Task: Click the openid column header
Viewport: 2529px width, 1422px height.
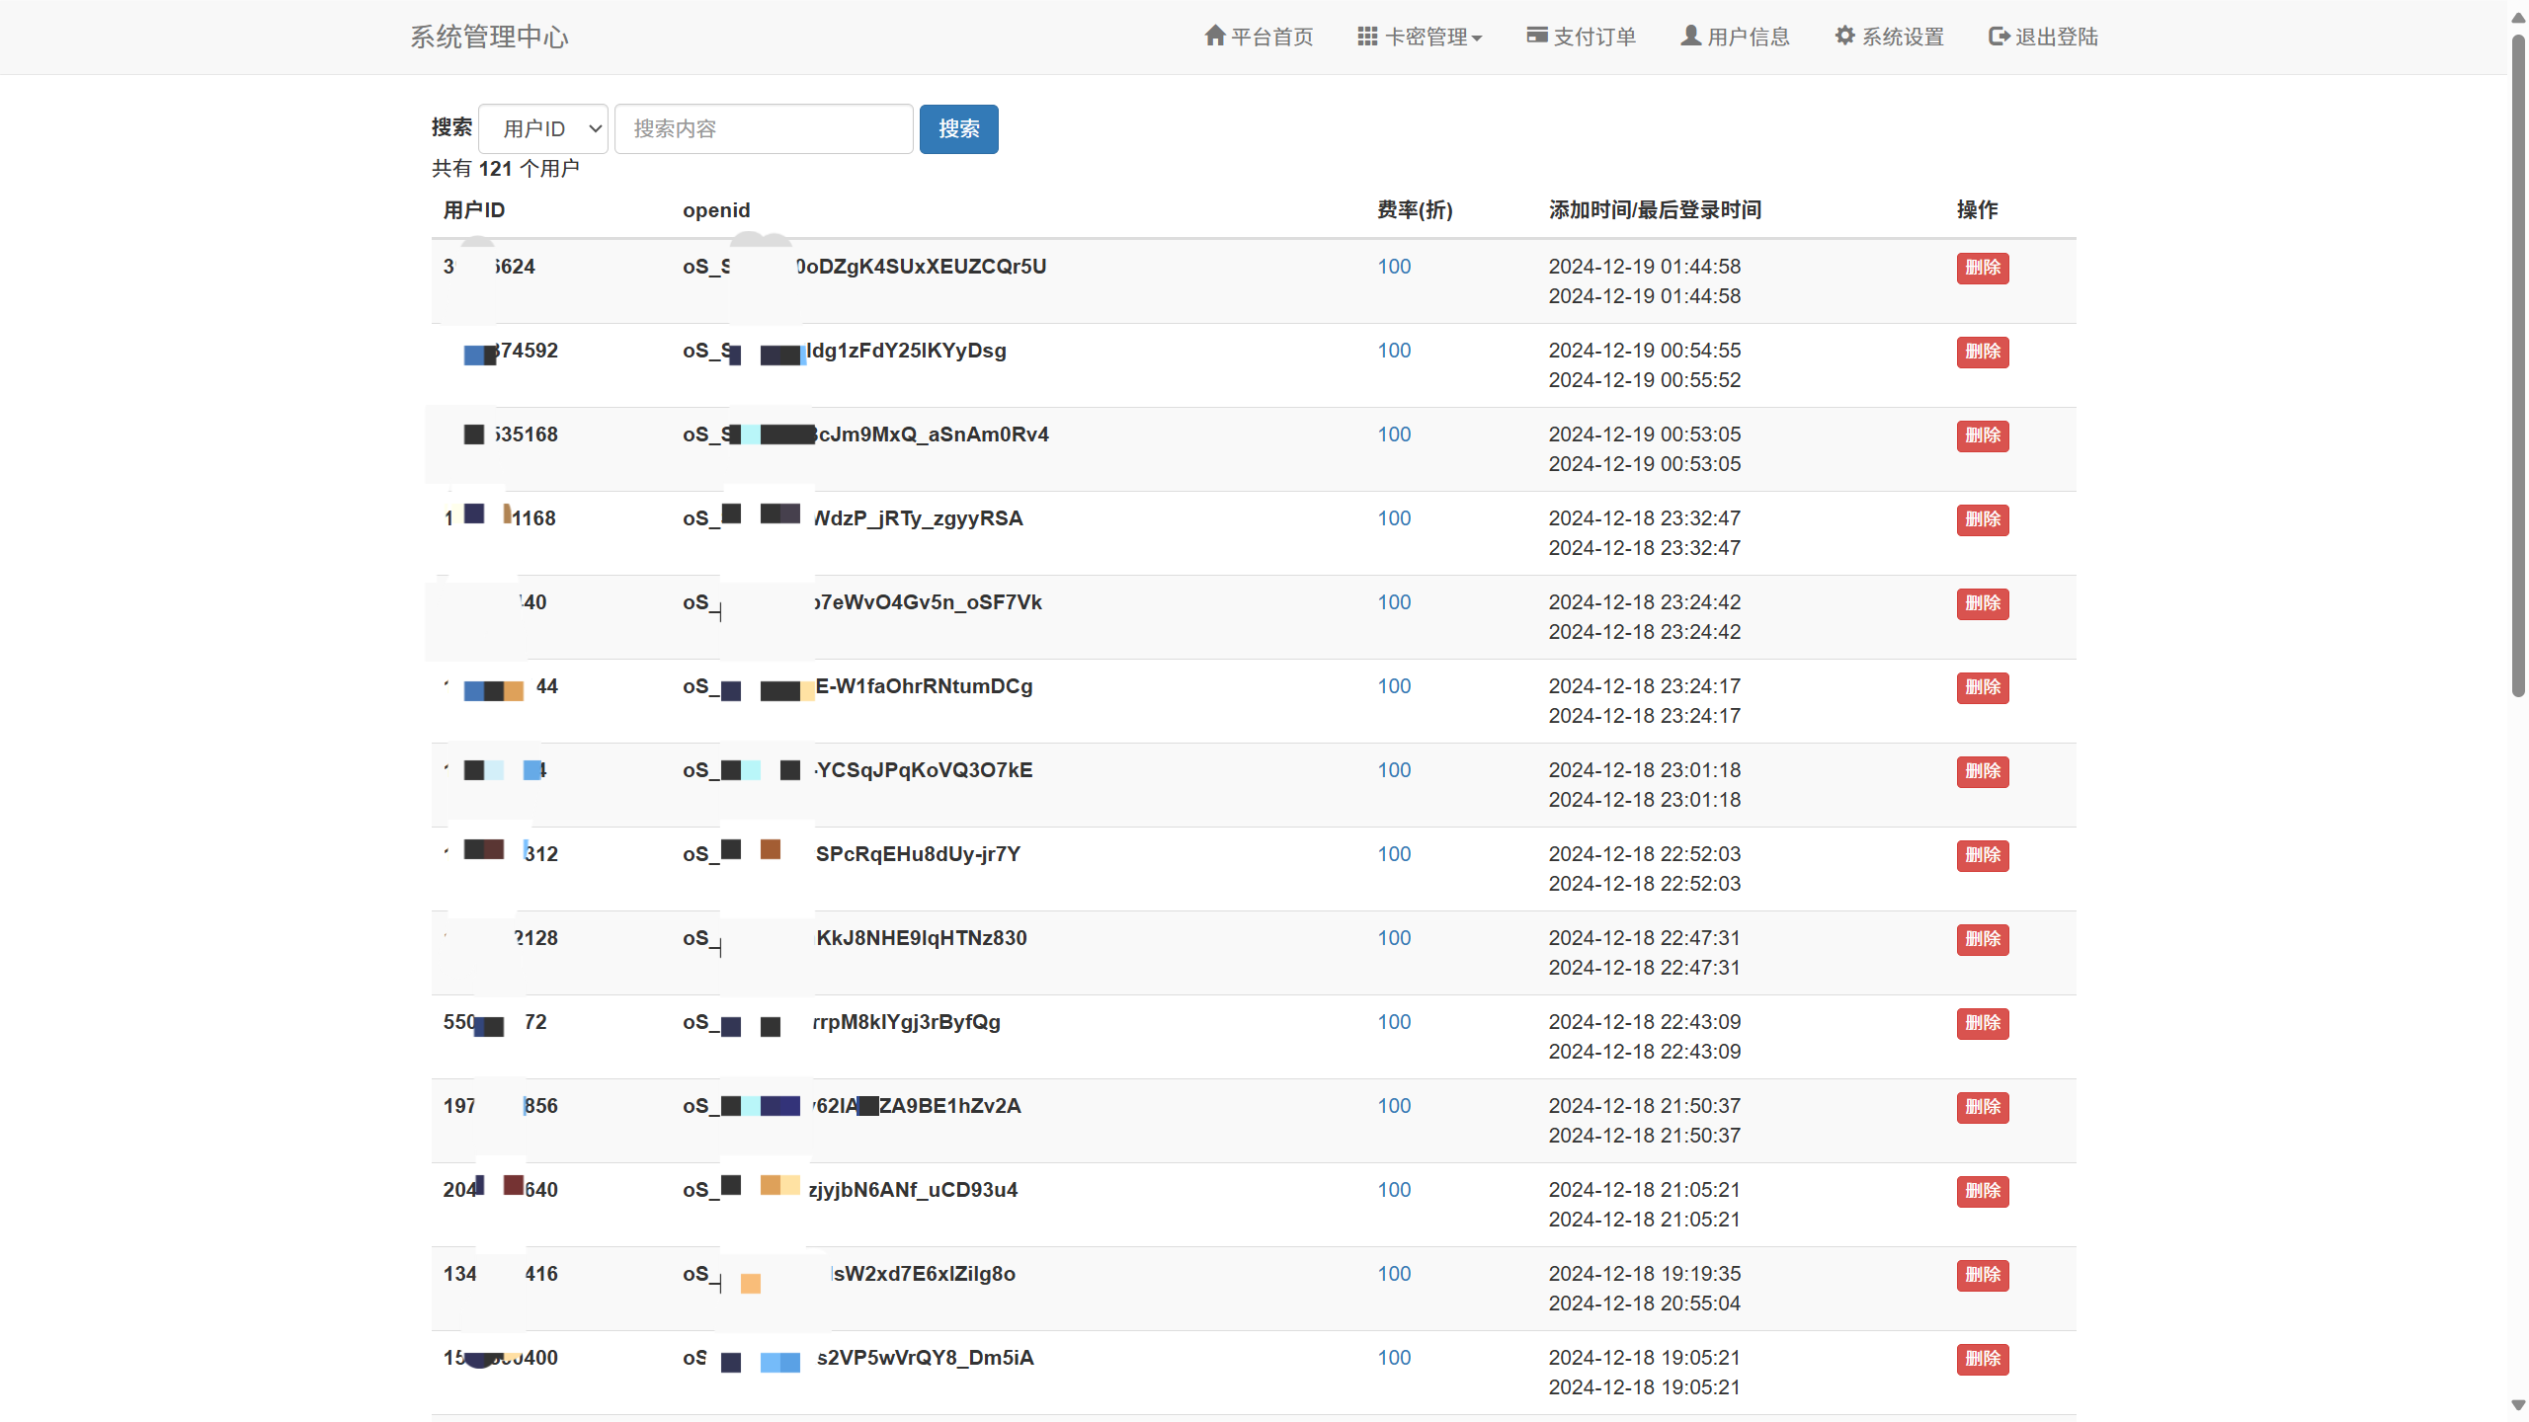Action: tap(716, 210)
